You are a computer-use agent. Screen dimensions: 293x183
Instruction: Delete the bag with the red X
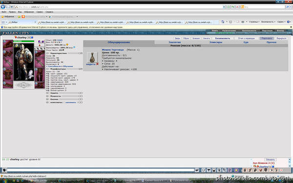tap(97, 64)
